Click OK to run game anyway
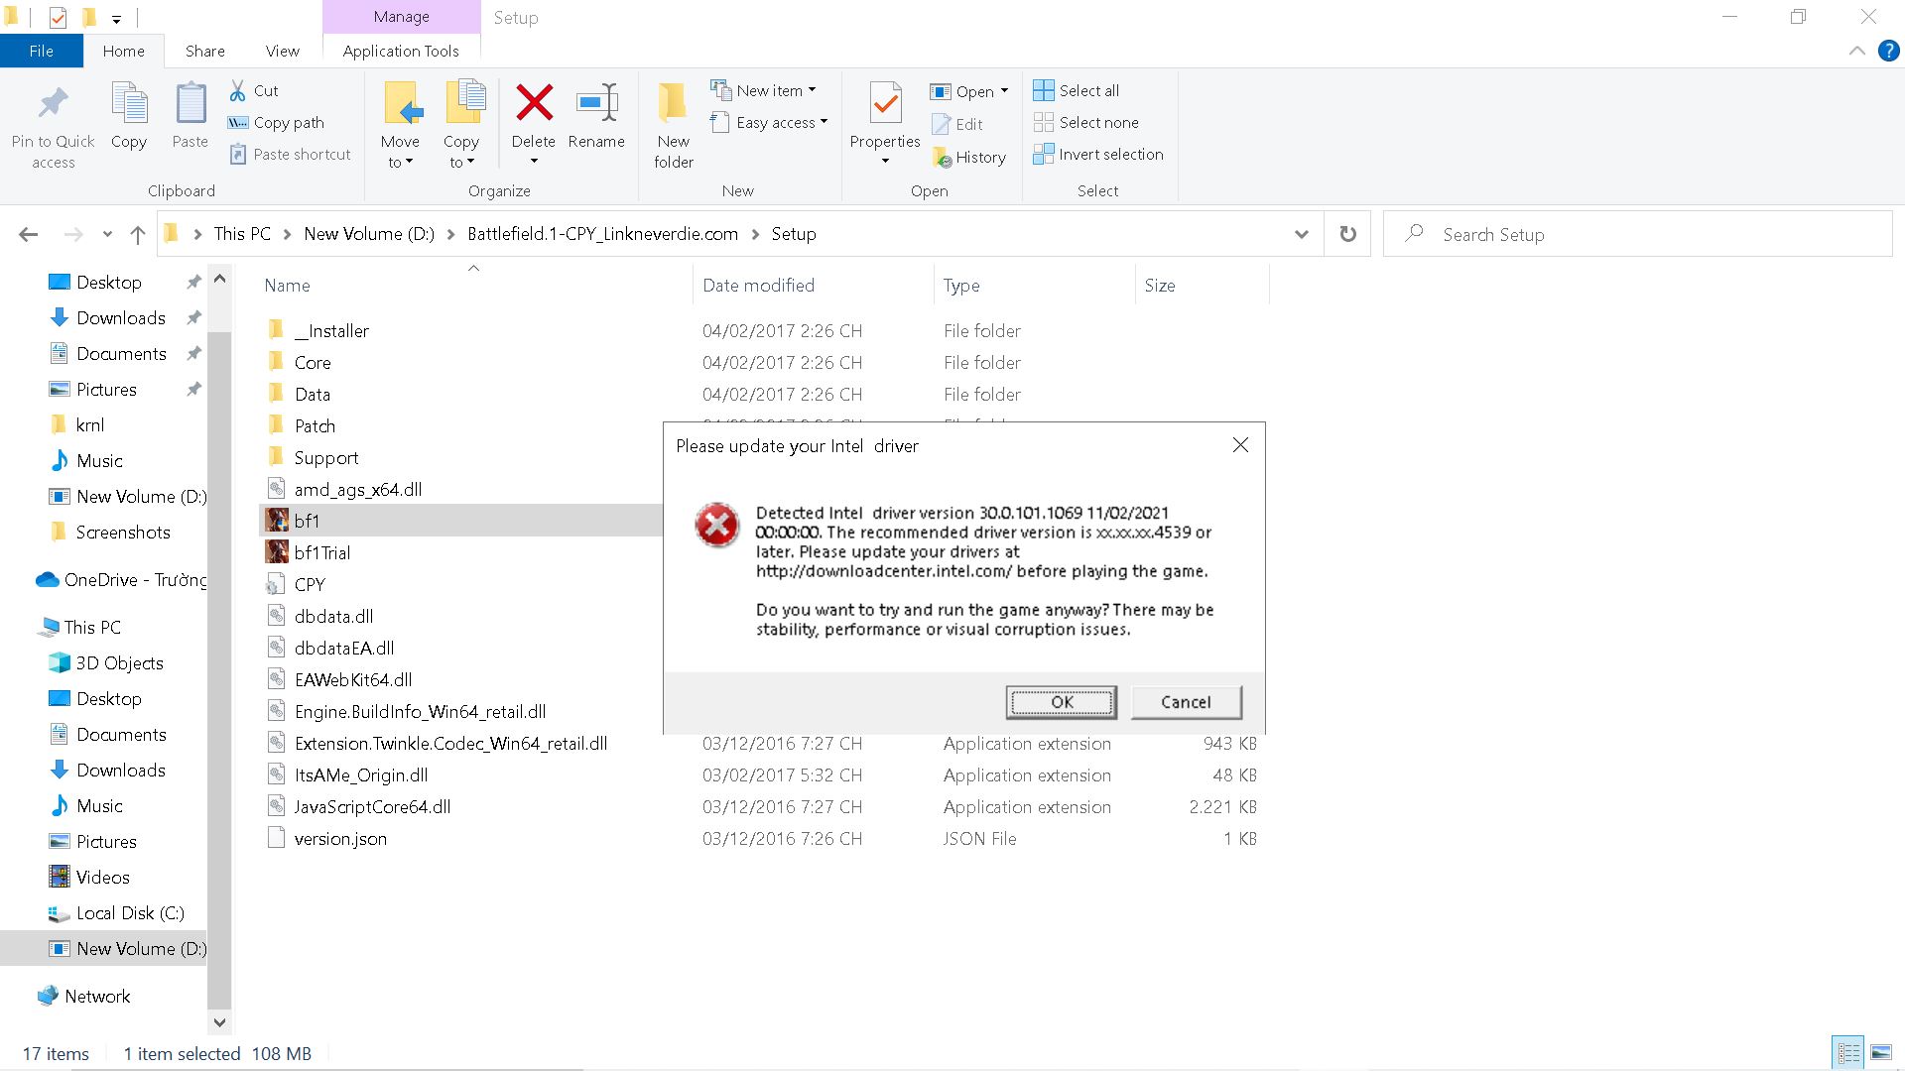 point(1061,702)
